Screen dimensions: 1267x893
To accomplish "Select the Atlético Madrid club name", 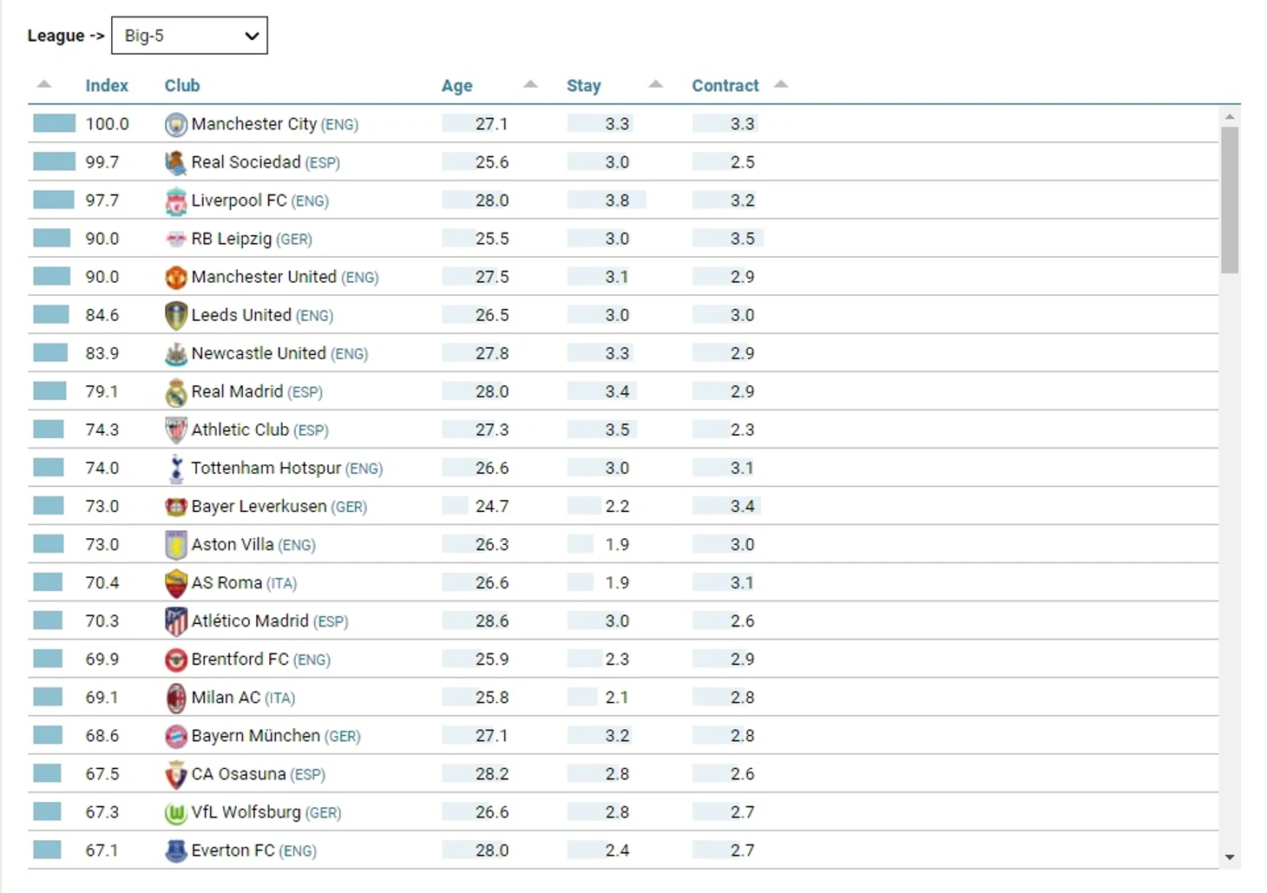I will point(250,621).
